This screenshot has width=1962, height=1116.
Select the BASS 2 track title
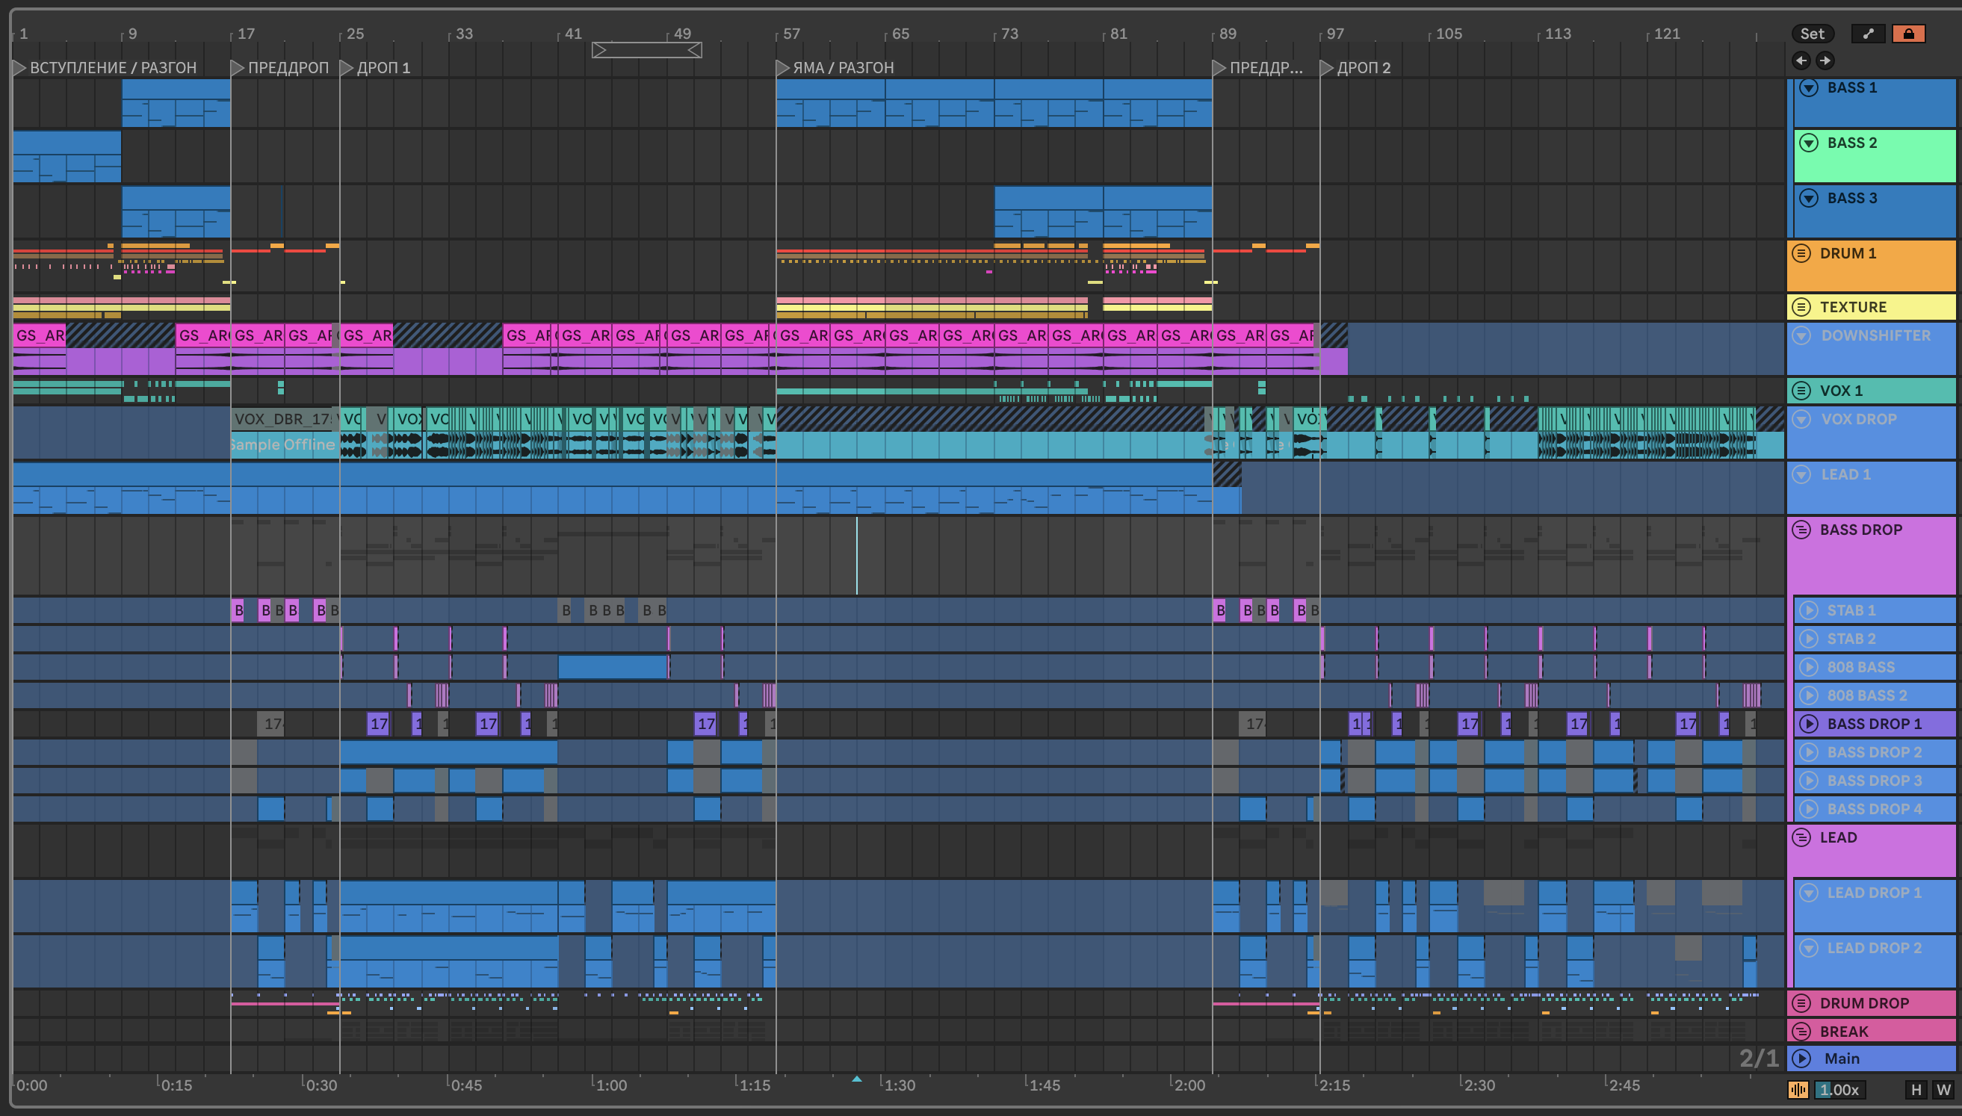[x=1851, y=143]
